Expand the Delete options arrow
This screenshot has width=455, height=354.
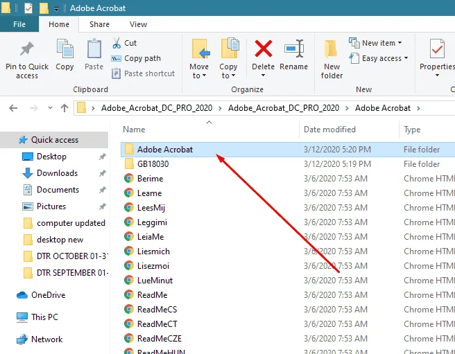[263, 76]
